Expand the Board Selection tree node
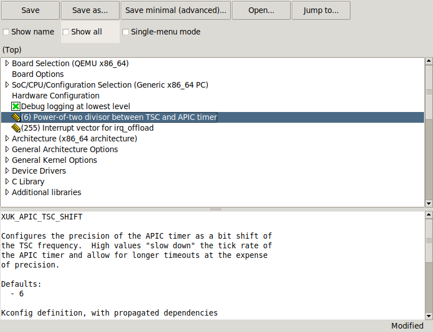The height and width of the screenshot is (332, 433). point(7,63)
